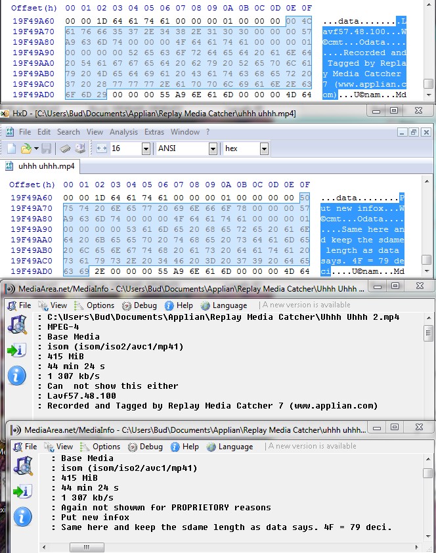Image resolution: width=436 pixels, height=553 pixels.
Task: Open HxD Edit menu
Action: click(44, 132)
